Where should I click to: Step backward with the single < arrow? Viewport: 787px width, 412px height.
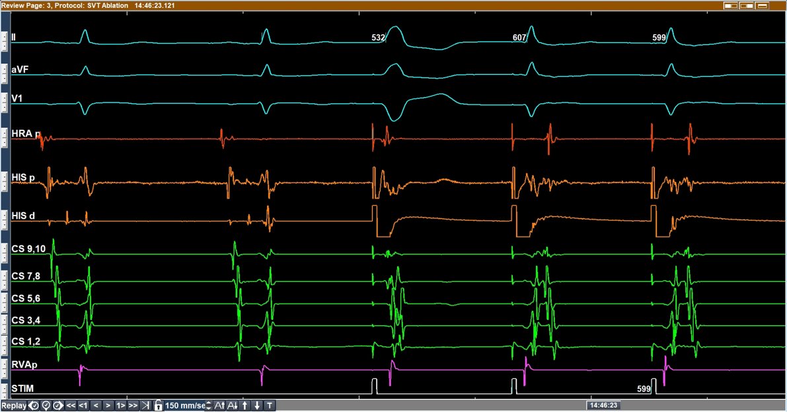(x=96, y=405)
